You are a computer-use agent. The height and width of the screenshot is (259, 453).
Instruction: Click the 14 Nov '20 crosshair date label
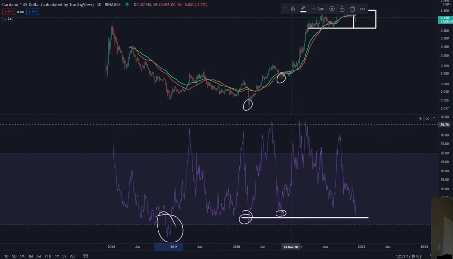pyautogui.click(x=291, y=247)
